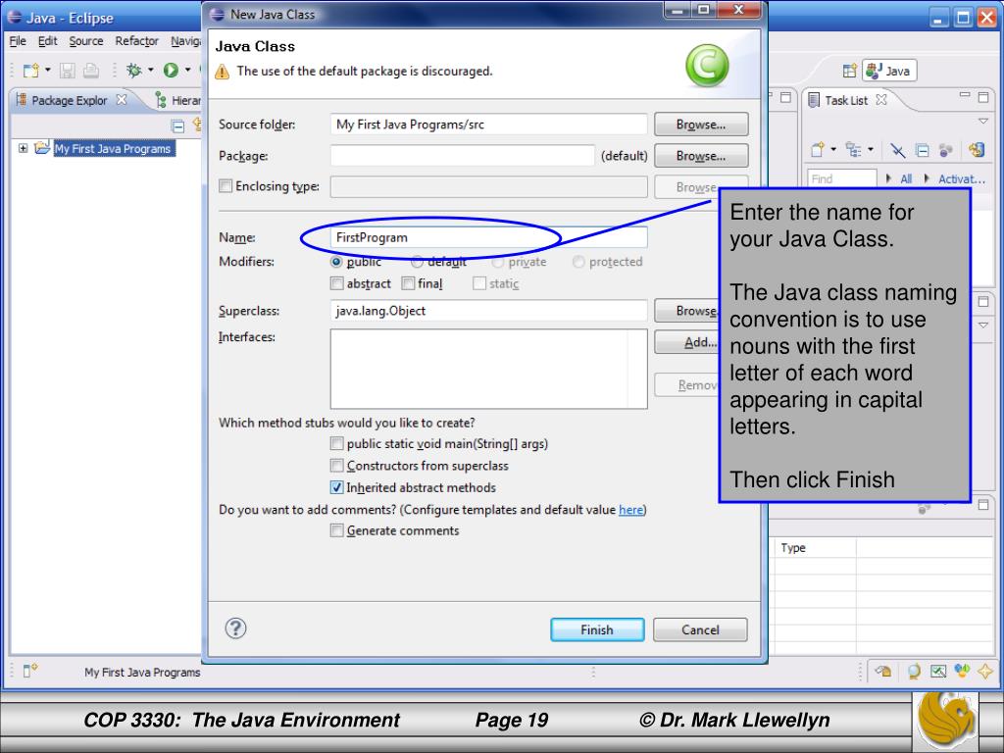Open the File menu
This screenshot has height=753, width=1004.
tap(18, 41)
